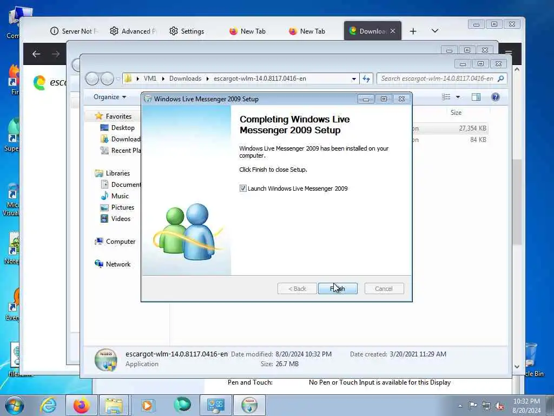Open the Organize dropdown menu
The image size is (554, 416).
110,97
